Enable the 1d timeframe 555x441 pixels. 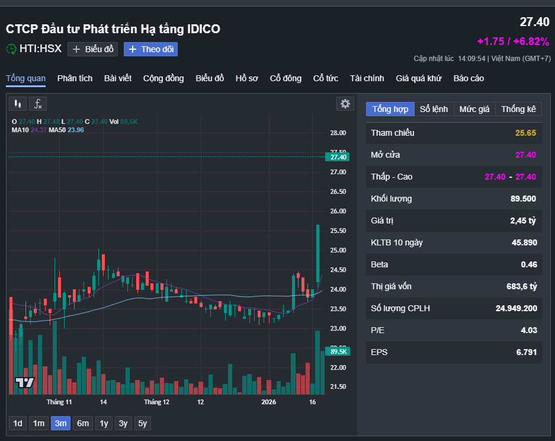[x=17, y=423]
